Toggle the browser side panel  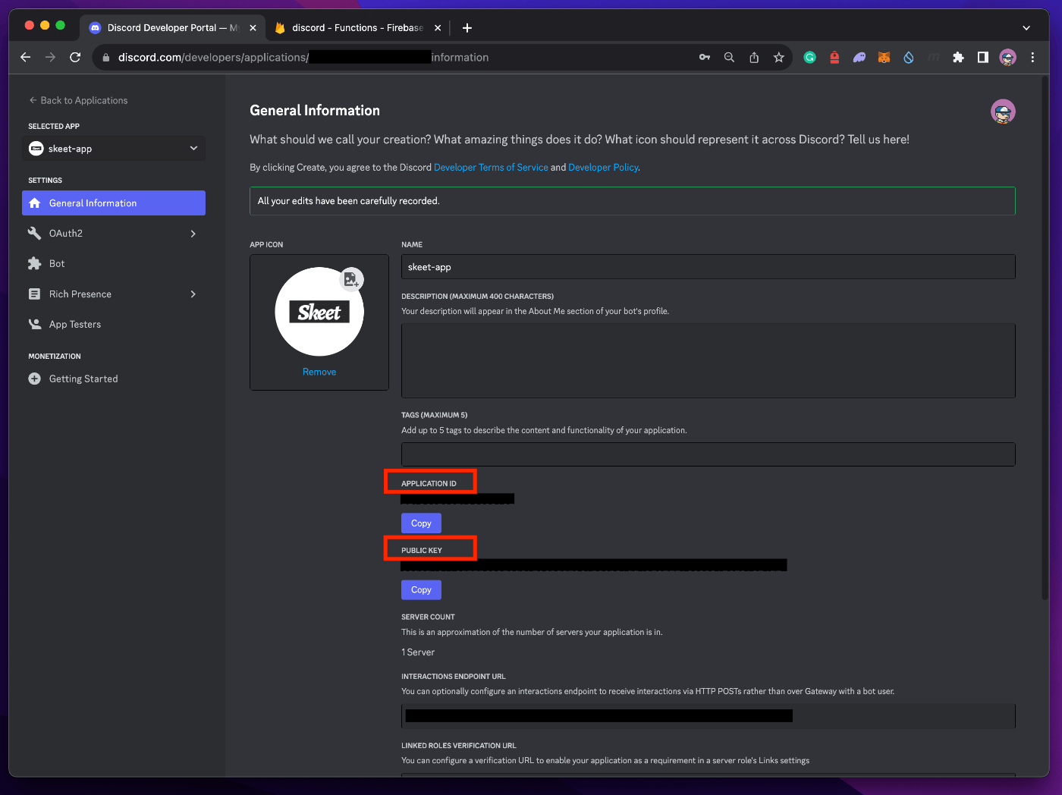click(x=983, y=58)
